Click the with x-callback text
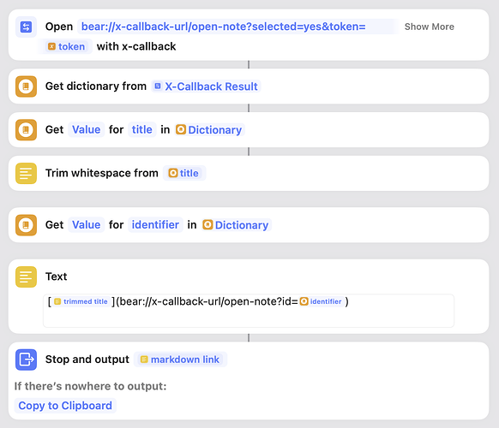 (136, 46)
